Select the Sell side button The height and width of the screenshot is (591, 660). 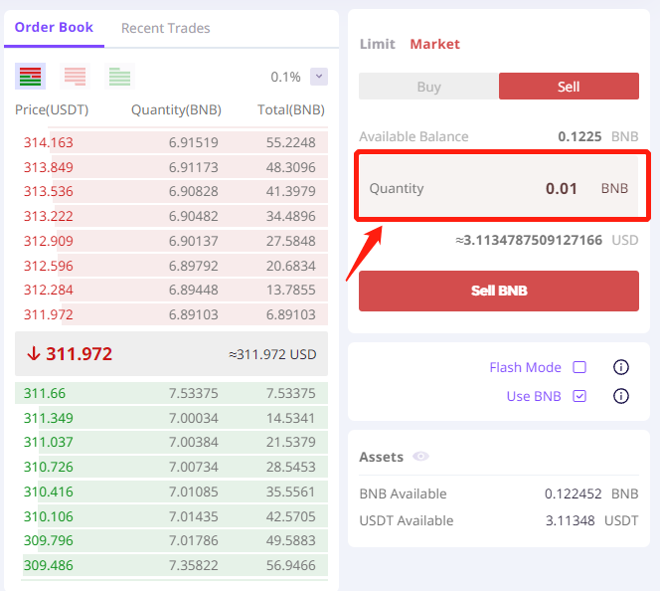(569, 87)
